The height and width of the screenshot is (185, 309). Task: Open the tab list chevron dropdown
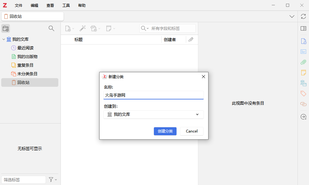tap(292, 16)
